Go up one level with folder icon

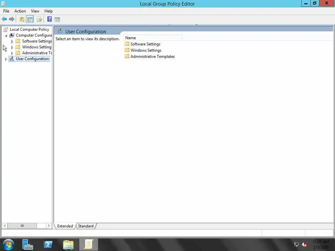22,19
